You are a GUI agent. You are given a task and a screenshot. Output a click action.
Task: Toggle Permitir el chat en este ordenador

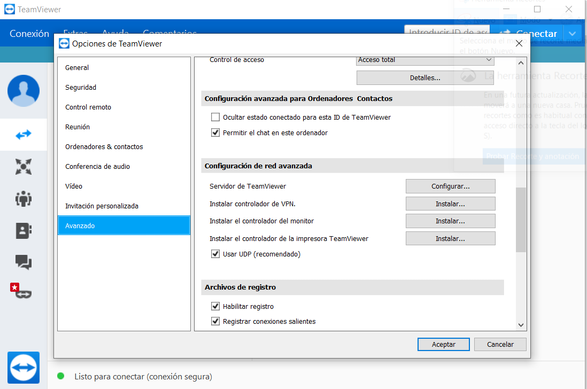pyautogui.click(x=215, y=133)
